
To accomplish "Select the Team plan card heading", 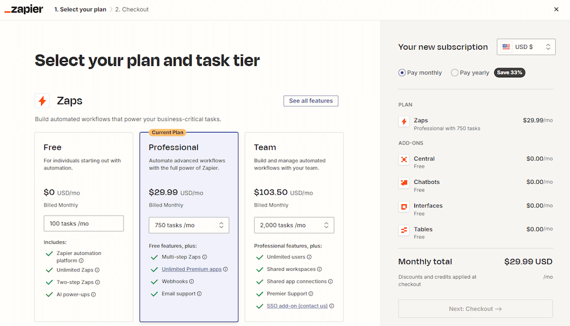I will [265, 147].
